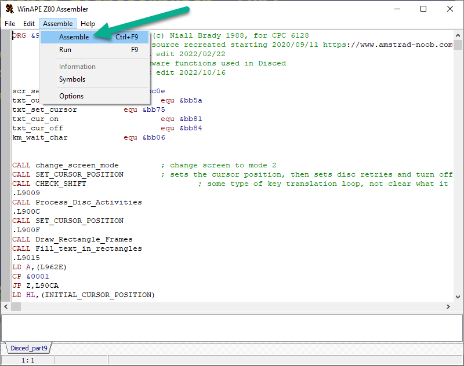Maximize the WinAPE Z80 Assembler window

423,9
